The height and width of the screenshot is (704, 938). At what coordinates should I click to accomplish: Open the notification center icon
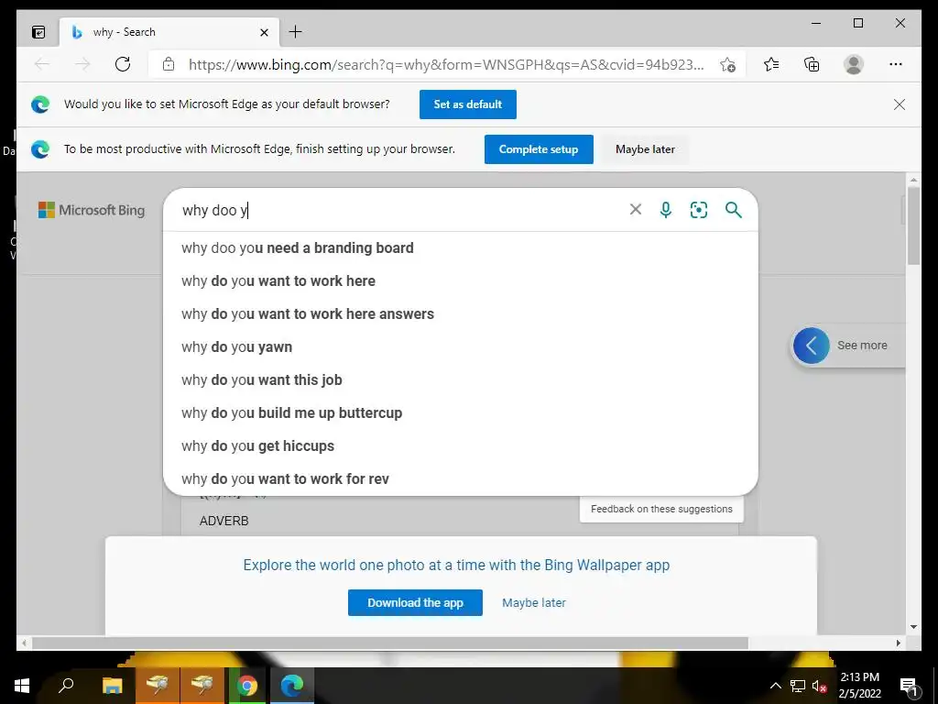coord(909,686)
